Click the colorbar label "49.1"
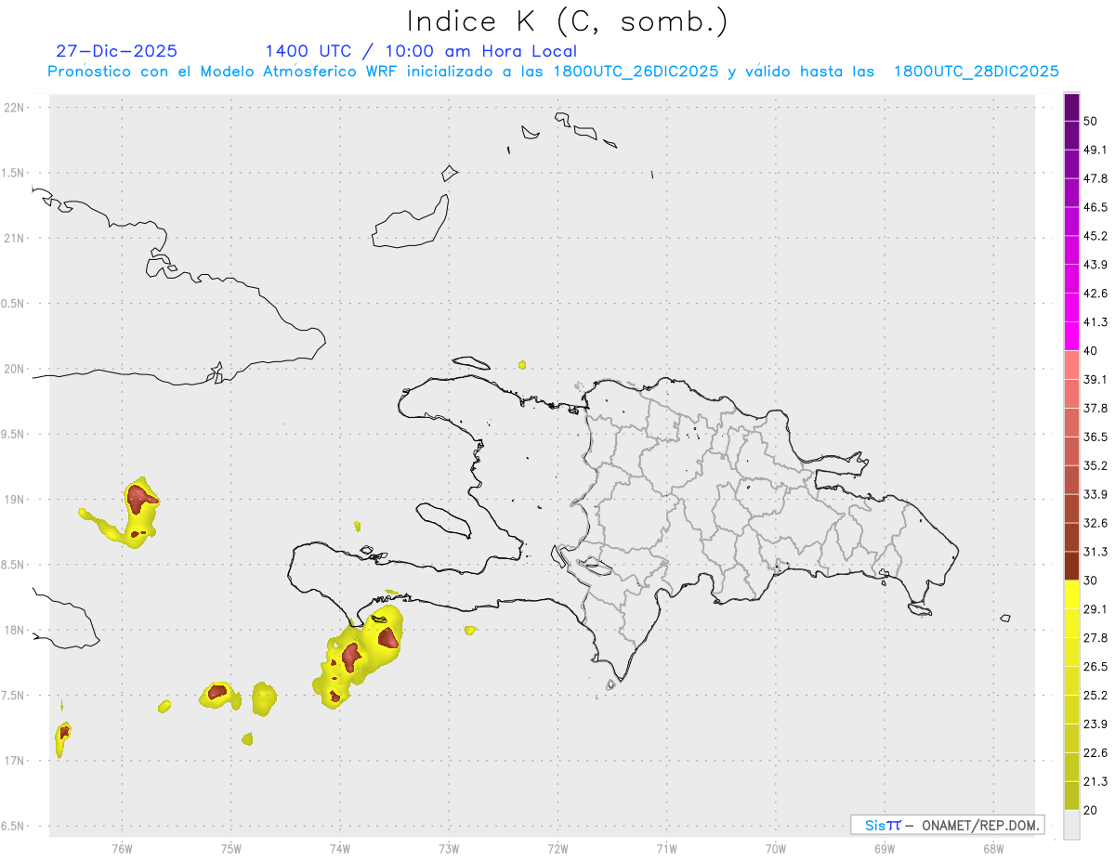Image resolution: width=1115 pixels, height=861 pixels. click(x=1095, y=150)
